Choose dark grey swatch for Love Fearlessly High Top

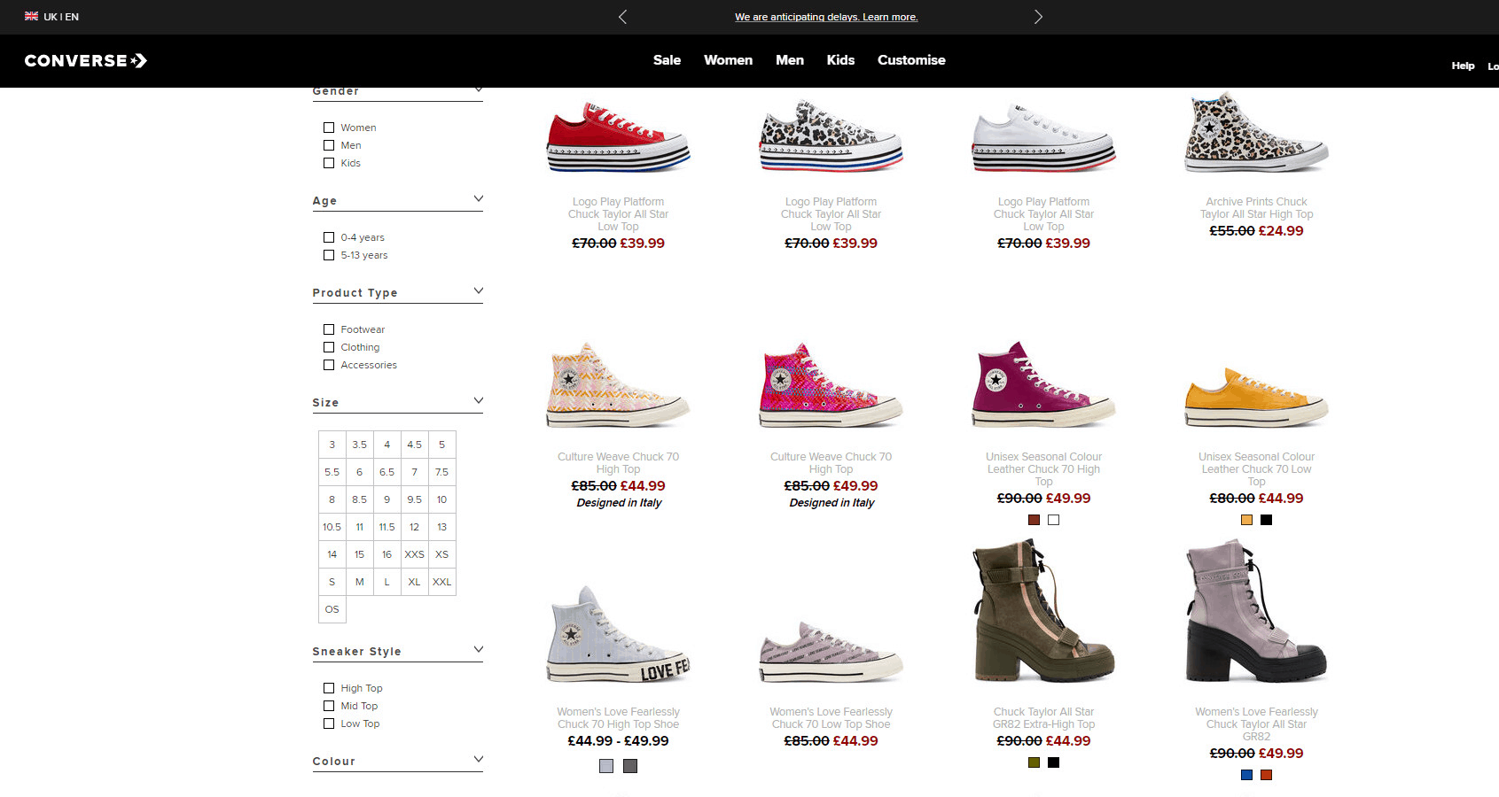[x=630, y=766]
